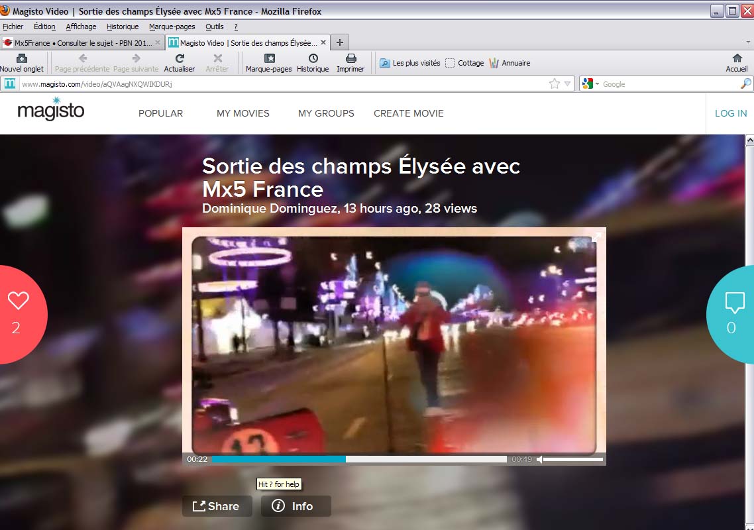Open a new tab with plus button
The width and height of the screenshot is (754, 530).
tap(340, 43)
